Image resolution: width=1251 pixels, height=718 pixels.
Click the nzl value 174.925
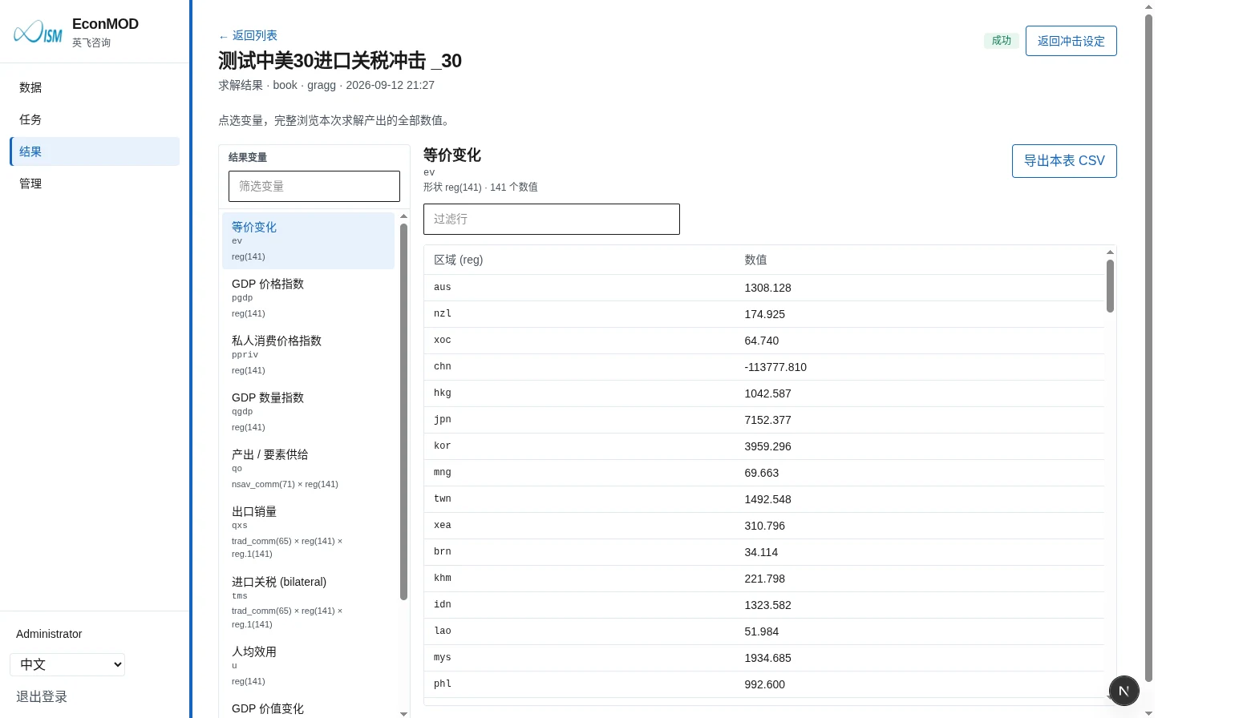(x=764, y=314)
